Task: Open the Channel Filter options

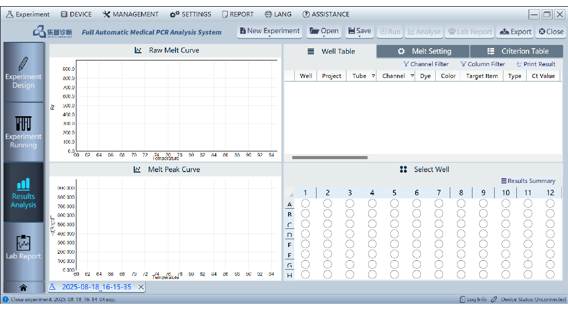Action: coord(426,64)
